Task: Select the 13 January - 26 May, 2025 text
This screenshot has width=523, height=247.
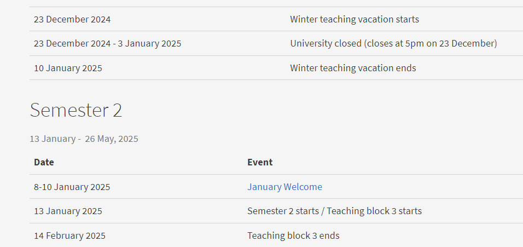Action: coord(84,139)
